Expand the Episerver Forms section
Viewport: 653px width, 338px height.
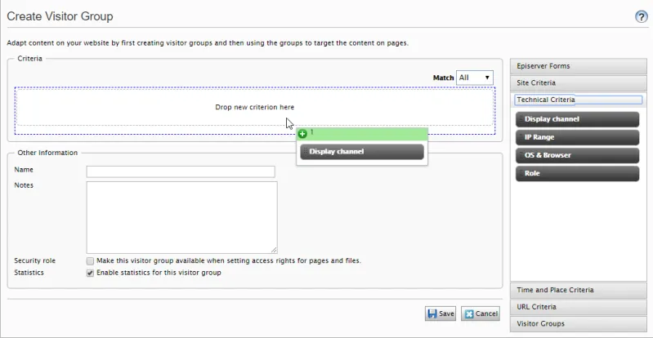[x=579, y=66]
